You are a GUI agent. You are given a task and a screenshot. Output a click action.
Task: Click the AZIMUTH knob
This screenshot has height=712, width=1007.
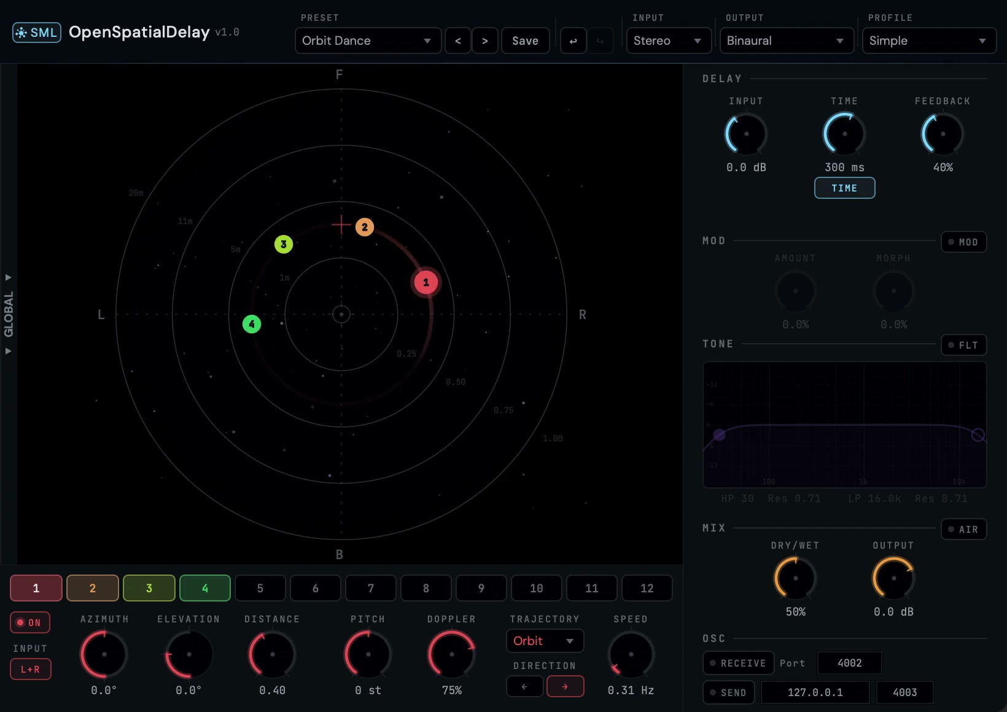[104, 654]
